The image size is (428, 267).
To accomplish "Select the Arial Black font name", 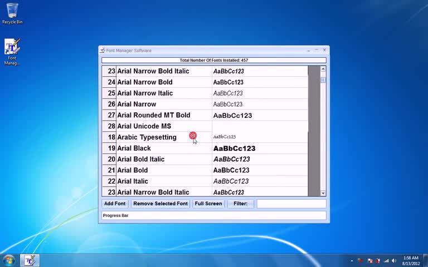I will [x=134, y=148].
